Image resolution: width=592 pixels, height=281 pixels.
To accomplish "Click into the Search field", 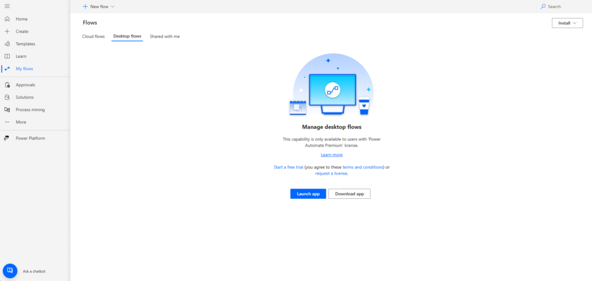I will click(564, 6).
